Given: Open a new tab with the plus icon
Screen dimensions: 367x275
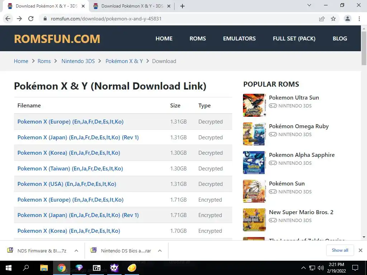Looking at the screenshot, I should coord(182,6).
